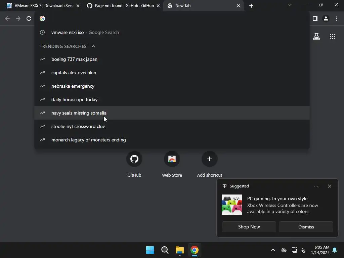Dismiss the PC gaming notification
The height and width of the screenshot is (258, 344).
point(306,227)
